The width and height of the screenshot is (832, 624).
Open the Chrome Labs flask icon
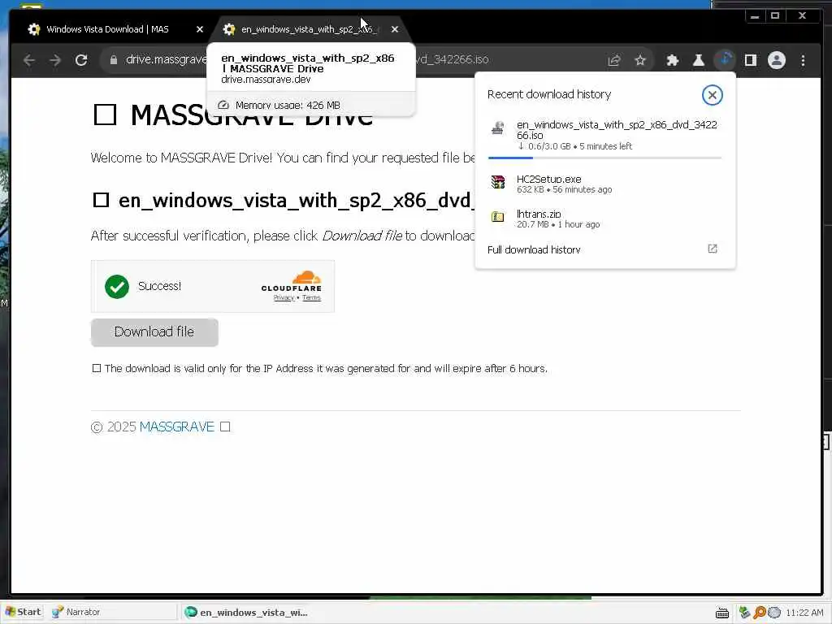699,60
